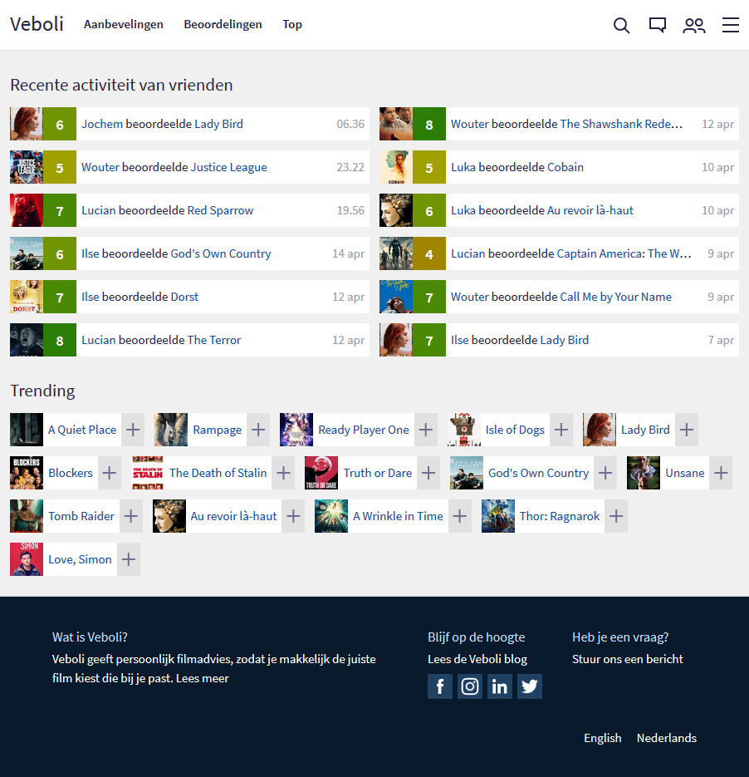Switch language to Nederlands
The height and width of the screenshot is (777, 749).
click(666, 738)
